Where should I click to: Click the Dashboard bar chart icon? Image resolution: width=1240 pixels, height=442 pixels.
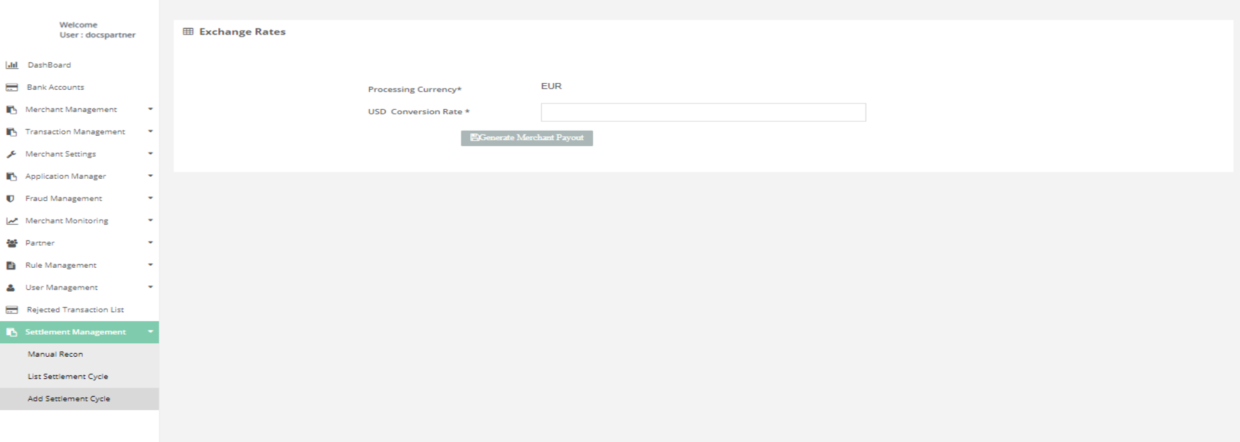[x=12, y=65]
